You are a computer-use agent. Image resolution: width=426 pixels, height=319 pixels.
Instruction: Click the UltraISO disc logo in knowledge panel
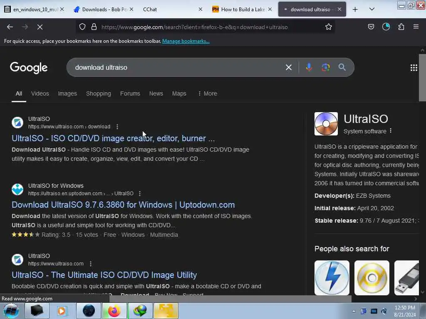(326, 124)
